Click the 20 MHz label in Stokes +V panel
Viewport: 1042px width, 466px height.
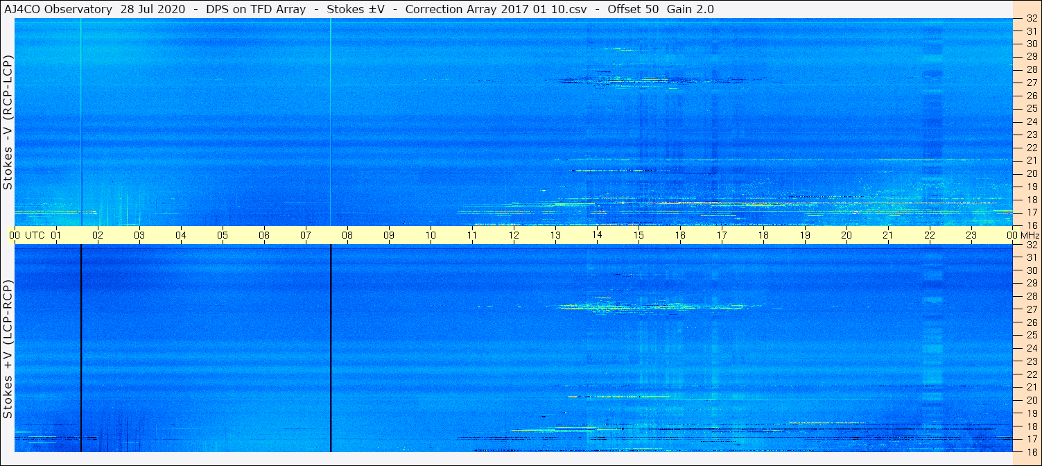tap(1031, 400)
